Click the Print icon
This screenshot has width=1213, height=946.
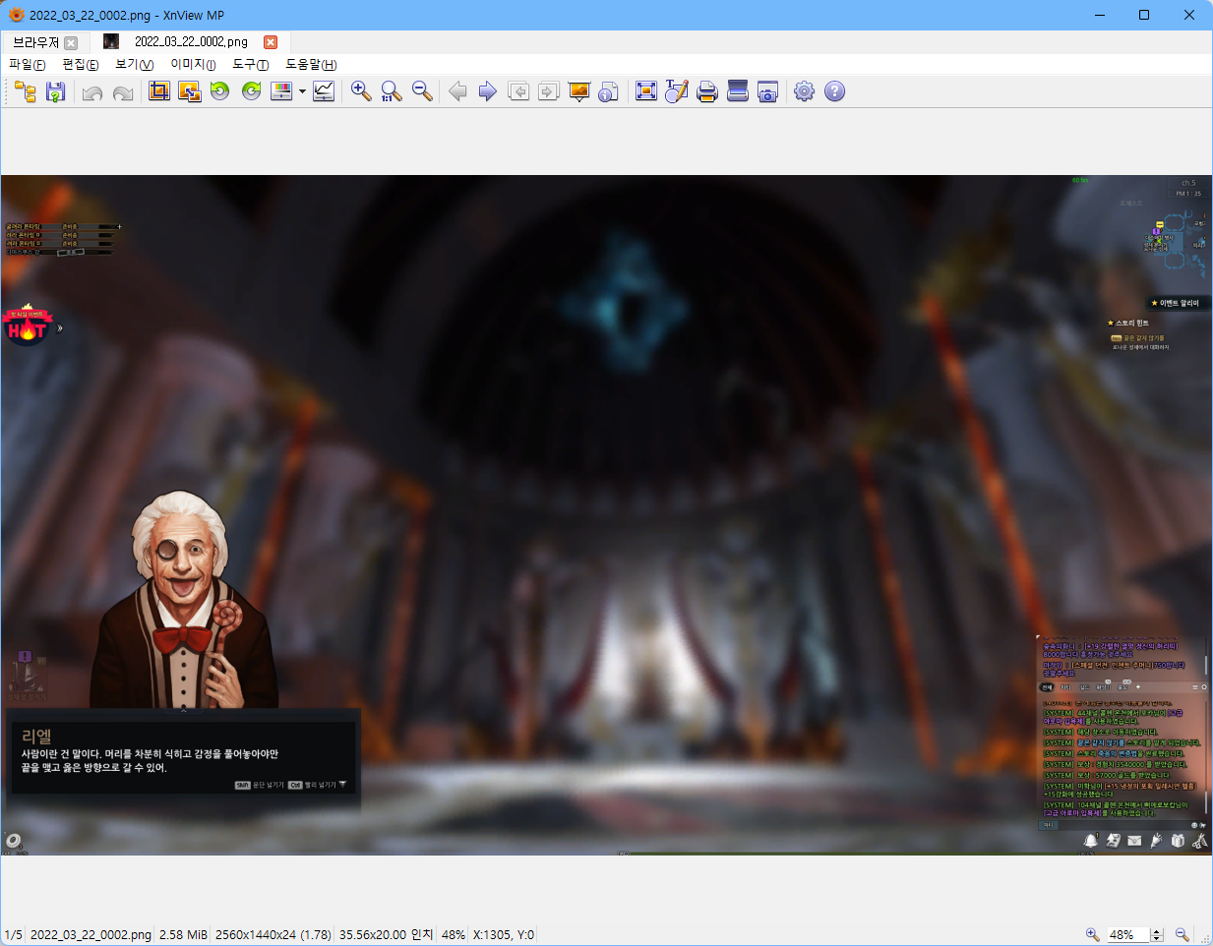tap(707, 91)
